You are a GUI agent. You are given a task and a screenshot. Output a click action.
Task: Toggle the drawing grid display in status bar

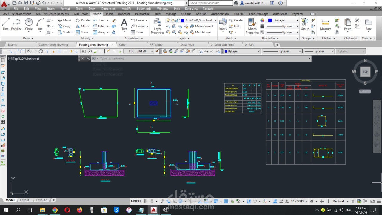(x=146, y=201)
